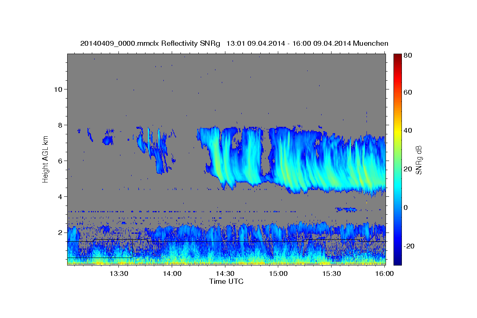Click the dark blue bottom of colorbar

tap(397, 260)
